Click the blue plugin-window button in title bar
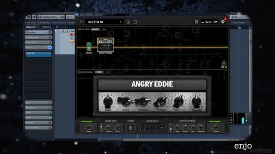This screenshot has height=154, width=275. [x=77, y=15]
